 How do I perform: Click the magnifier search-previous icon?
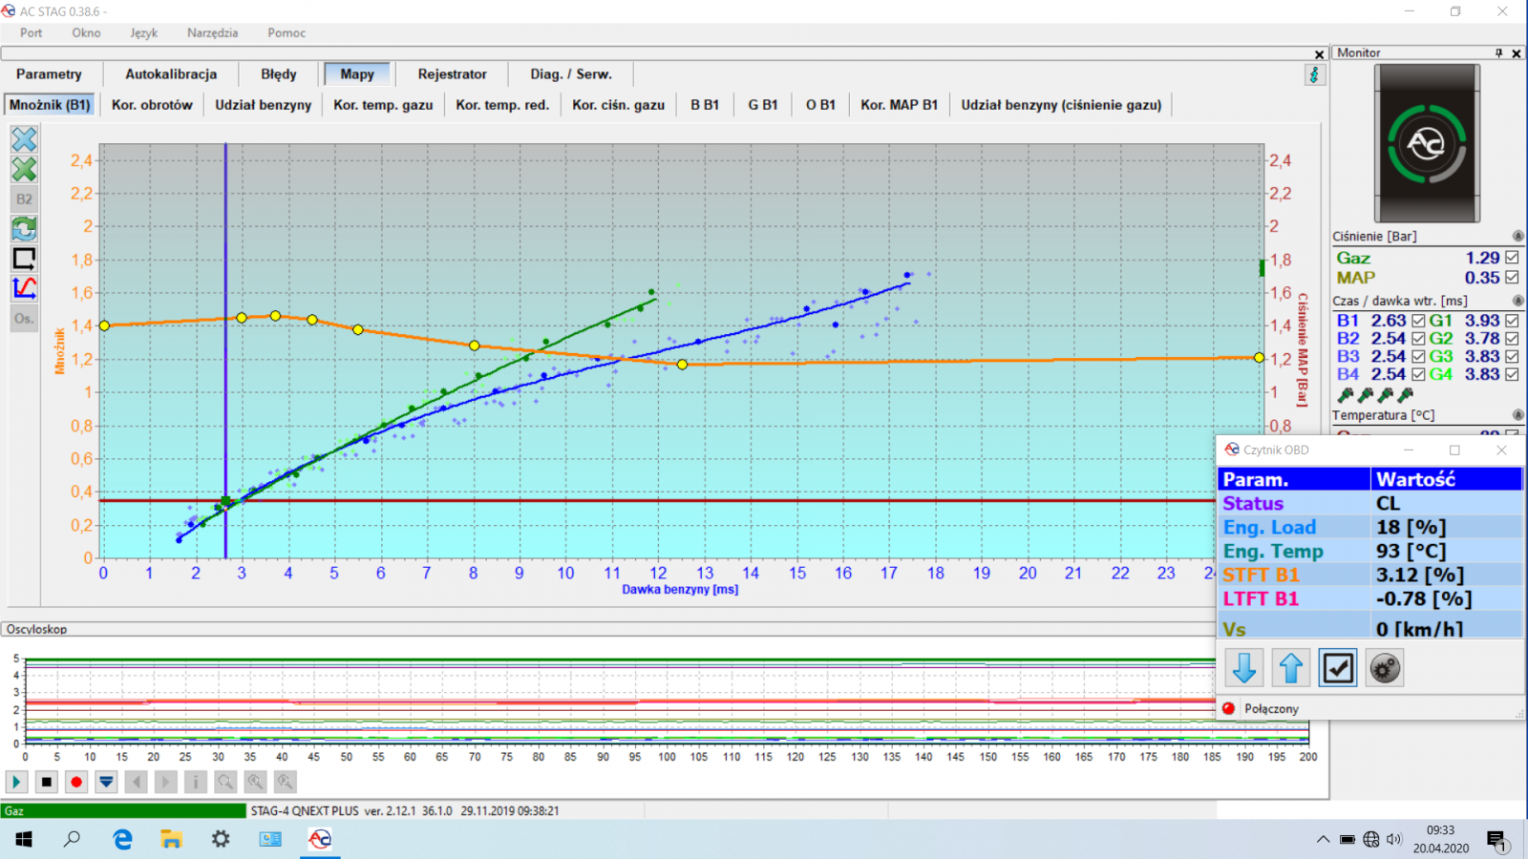point(255,782)
